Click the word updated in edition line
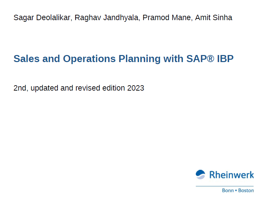This screenshot has height=202, width=265. [44, 88]
